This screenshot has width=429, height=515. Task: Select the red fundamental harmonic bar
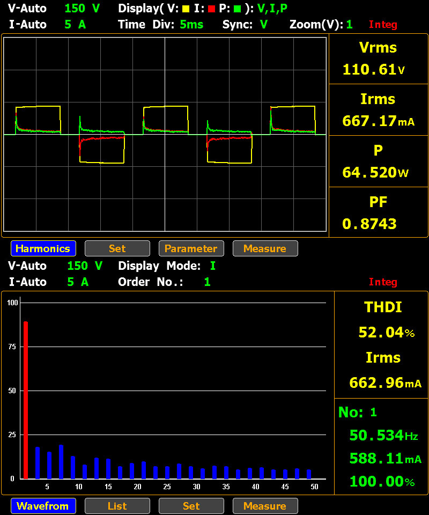[26, 400]
